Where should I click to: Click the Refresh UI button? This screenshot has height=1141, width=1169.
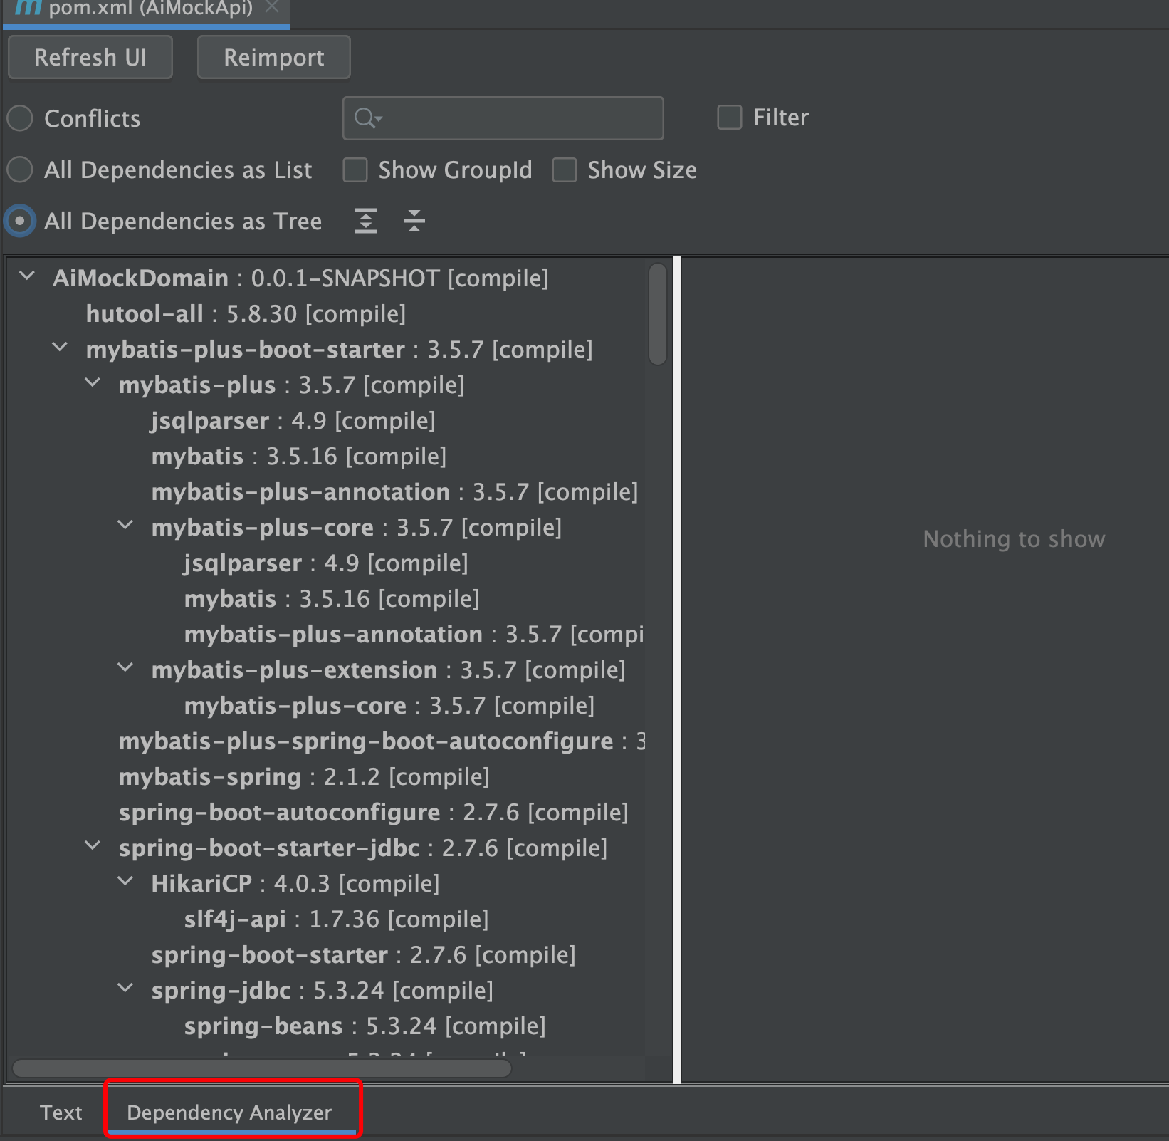point(90,57)
